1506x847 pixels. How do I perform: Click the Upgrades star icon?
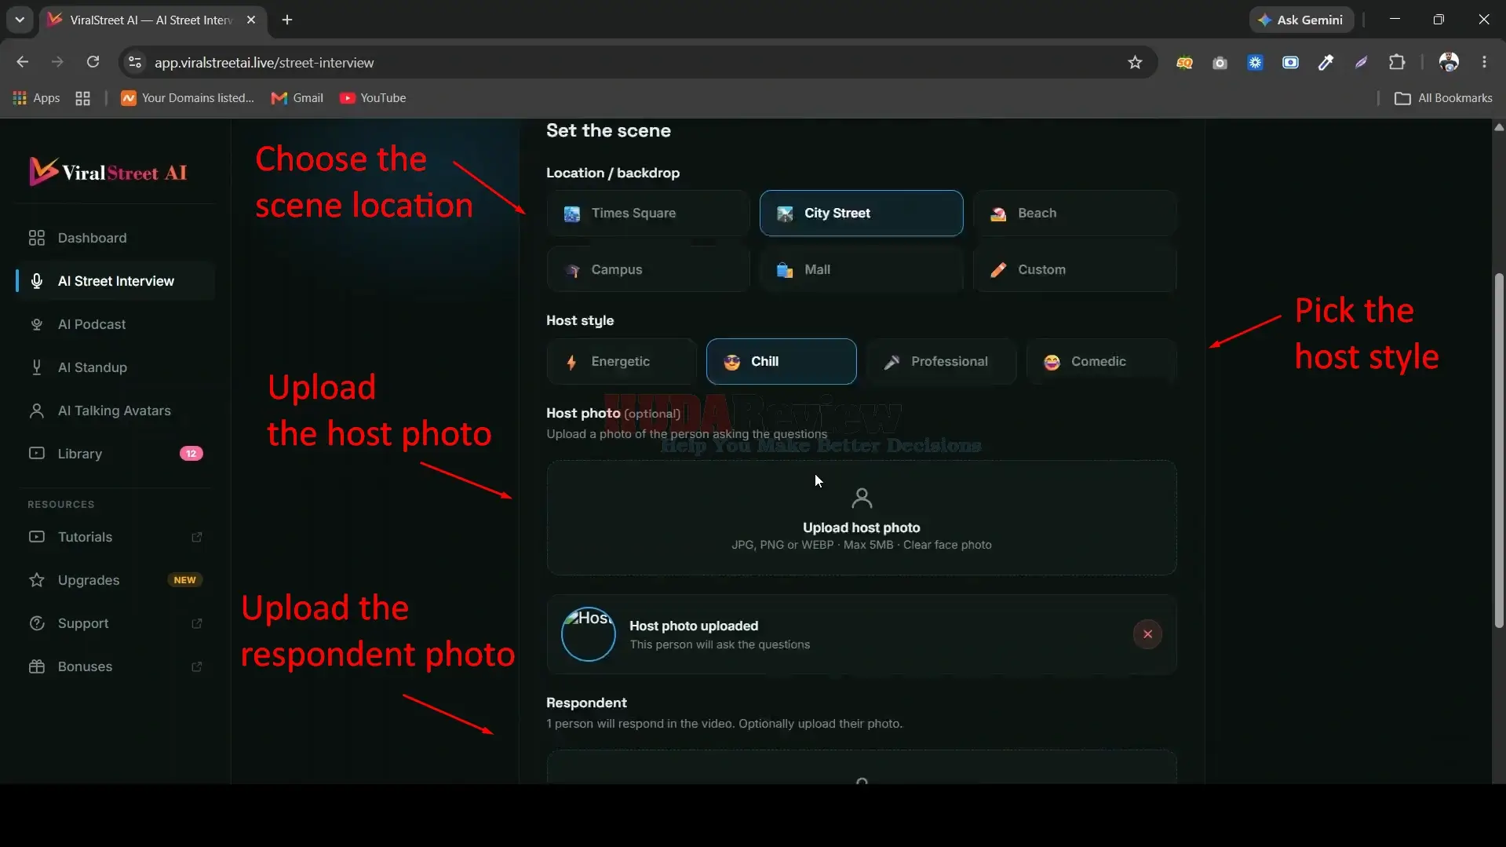tap(37, 580)
